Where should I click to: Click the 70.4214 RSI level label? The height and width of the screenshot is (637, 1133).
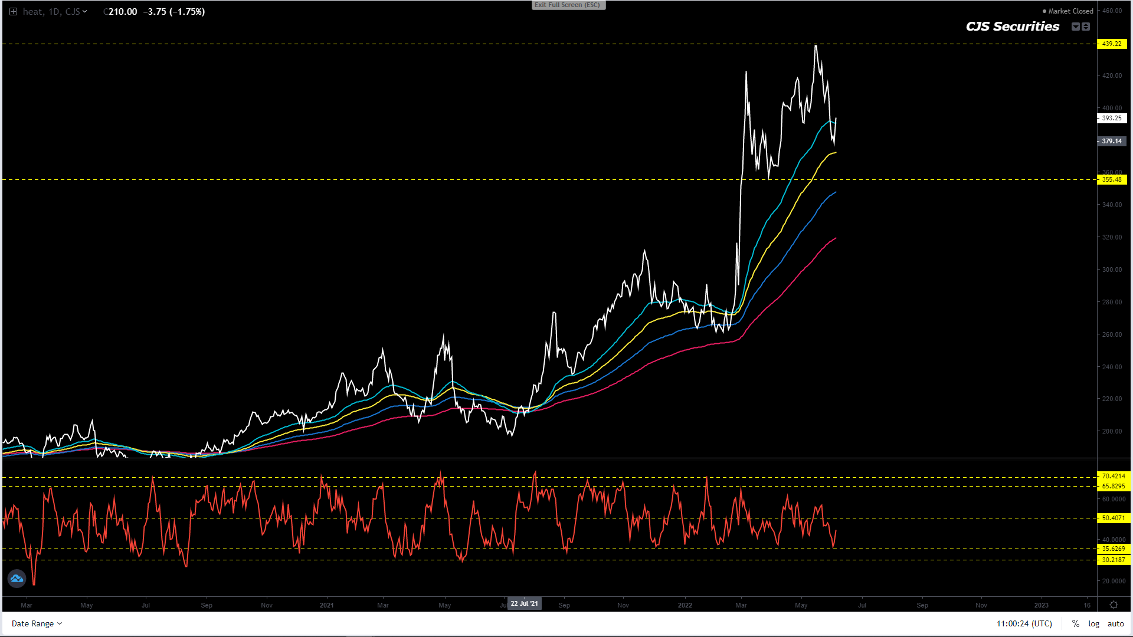point(1113,476)
